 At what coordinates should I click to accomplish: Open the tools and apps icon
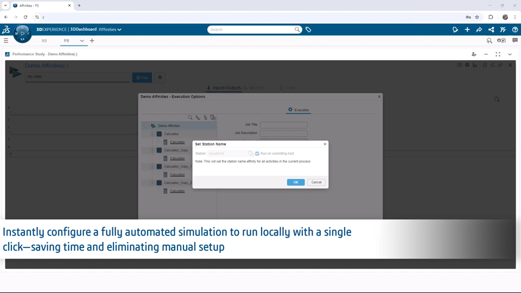click(x=503, y=29)
